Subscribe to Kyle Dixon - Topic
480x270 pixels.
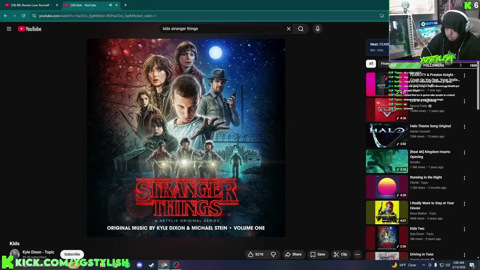click(x=72, y=254)
